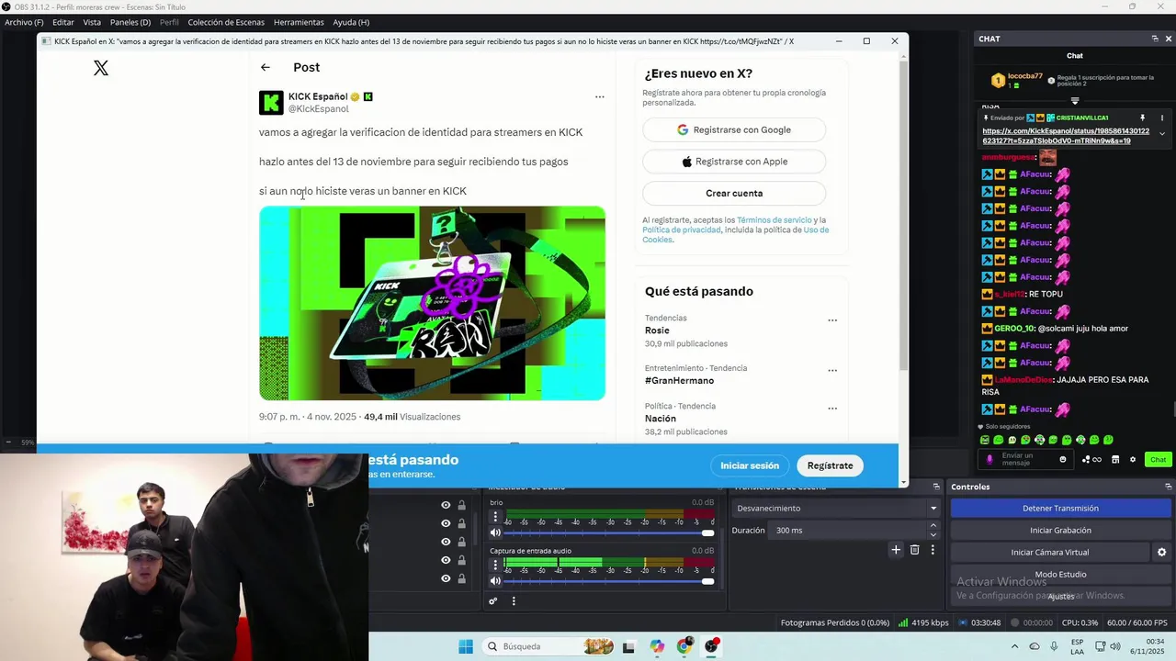
Task: Go back using the arrow beside Post
Action: click(266, 67)
